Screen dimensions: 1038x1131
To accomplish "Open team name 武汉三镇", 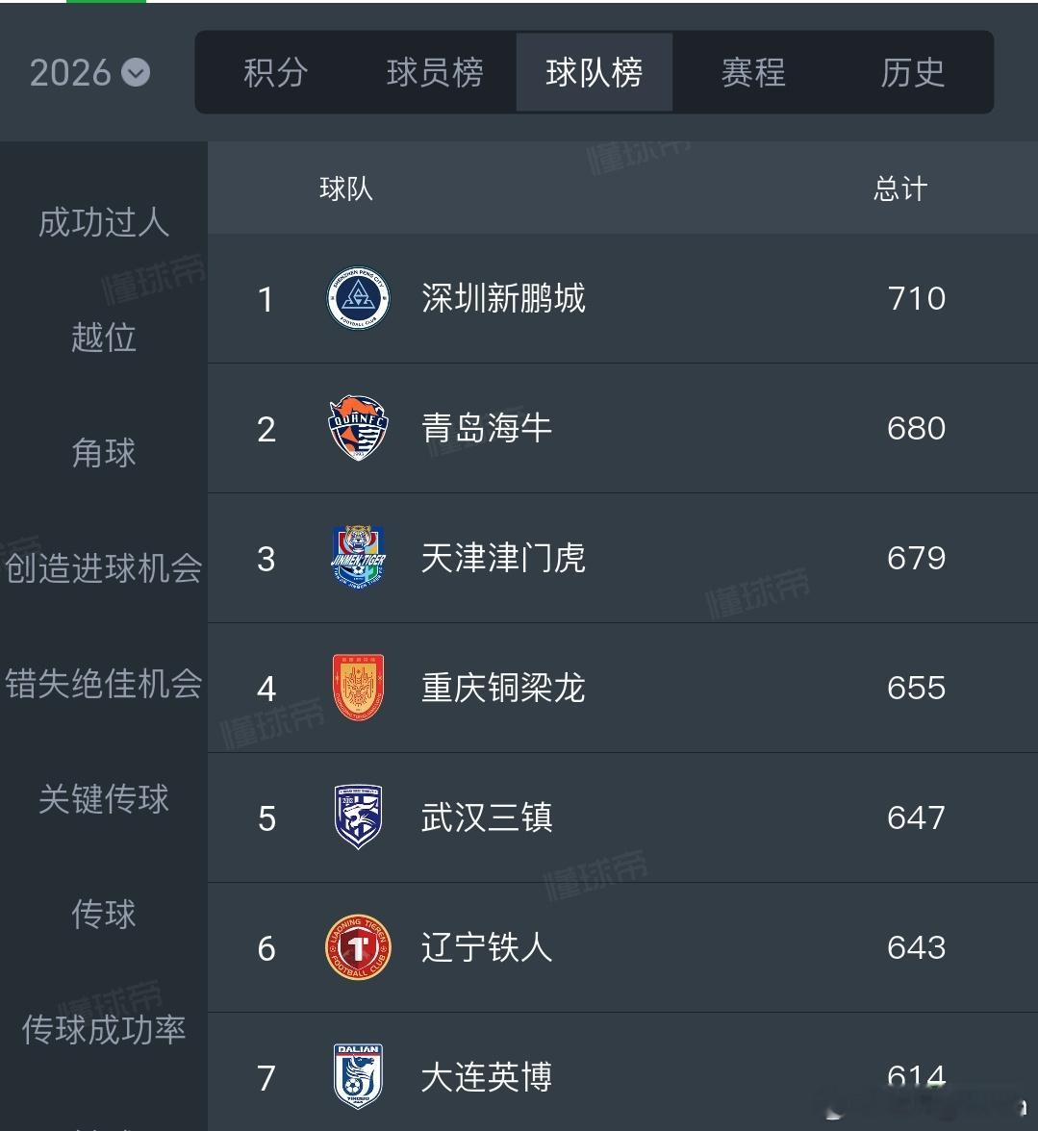I will pos(487,817).
